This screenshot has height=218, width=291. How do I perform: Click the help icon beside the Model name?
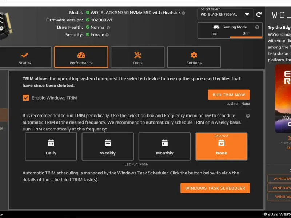[x=183, y=13]
